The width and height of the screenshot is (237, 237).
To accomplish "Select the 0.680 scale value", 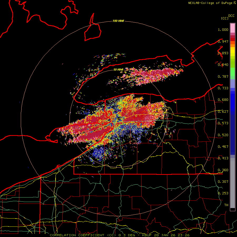I will pos(223,100).
